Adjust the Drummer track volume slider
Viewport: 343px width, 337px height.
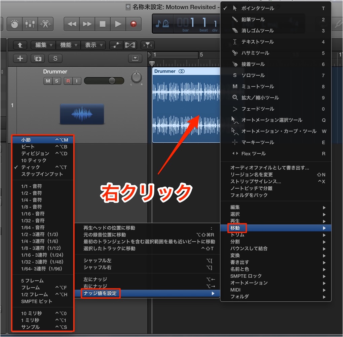coord(104,81)
